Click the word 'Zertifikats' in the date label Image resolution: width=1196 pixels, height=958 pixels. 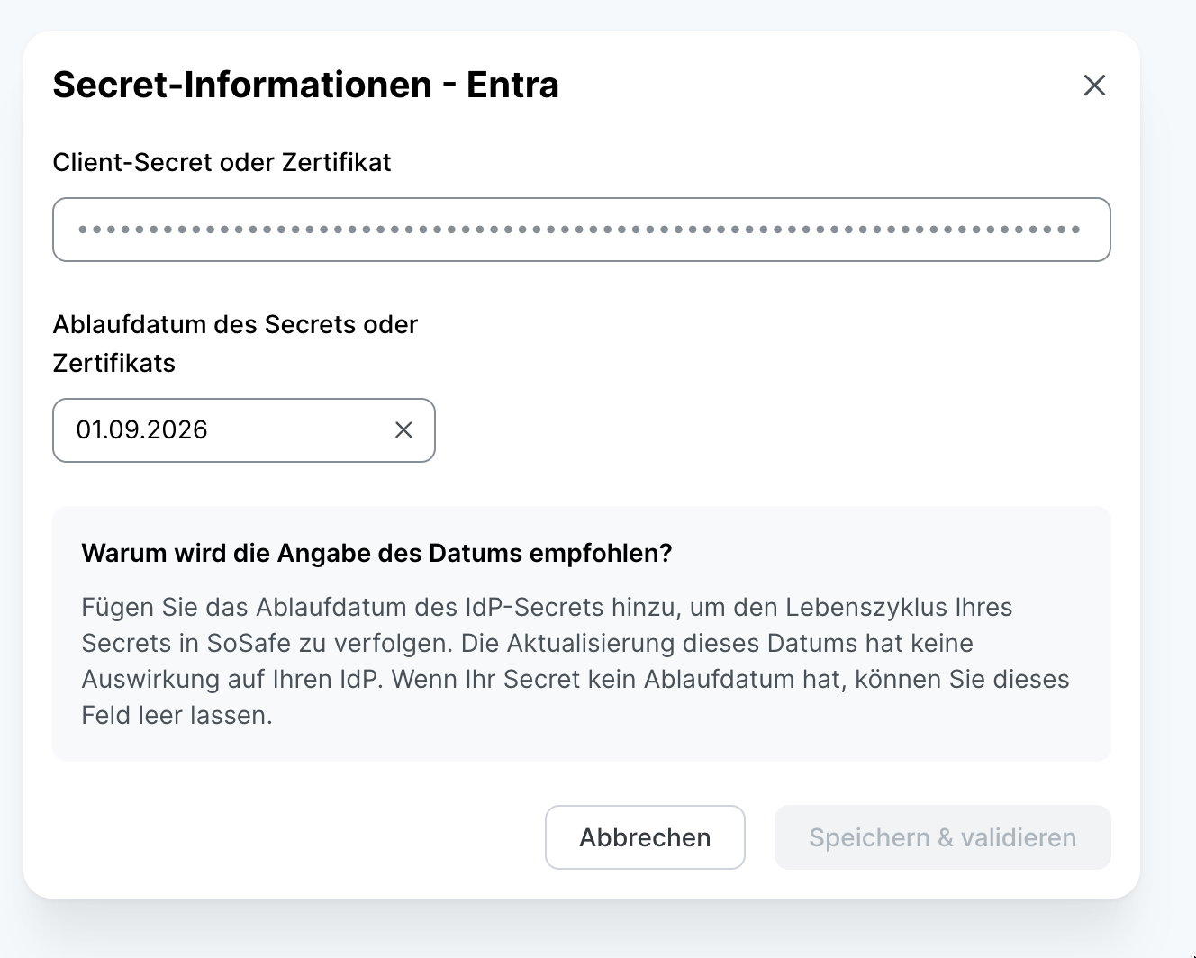(113, 363)
